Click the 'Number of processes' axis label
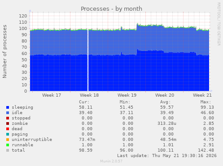 click(4, 51)
